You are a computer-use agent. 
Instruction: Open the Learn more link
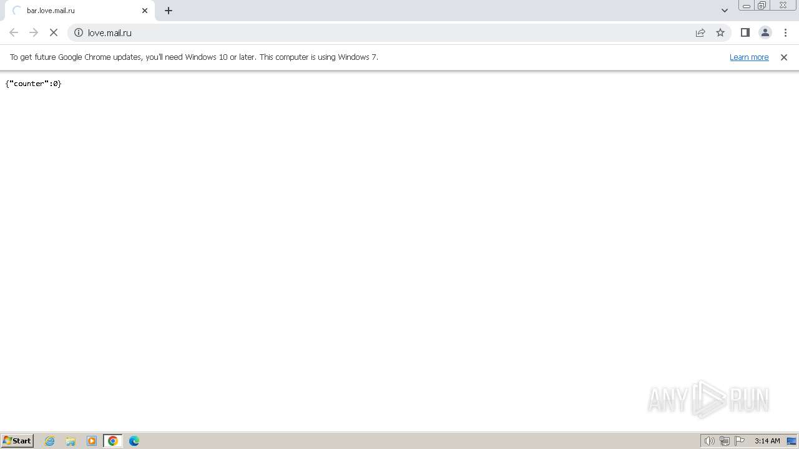click(749, 57)
